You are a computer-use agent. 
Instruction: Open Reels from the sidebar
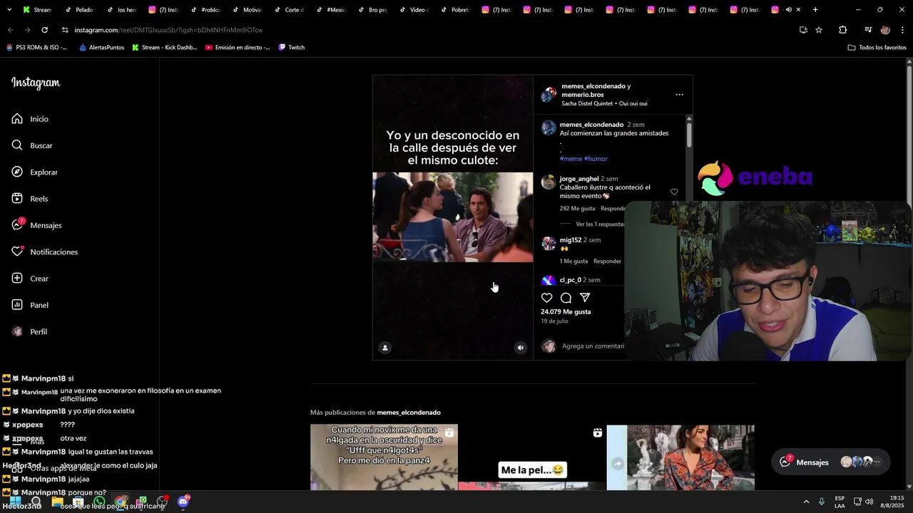pos(30,199)
